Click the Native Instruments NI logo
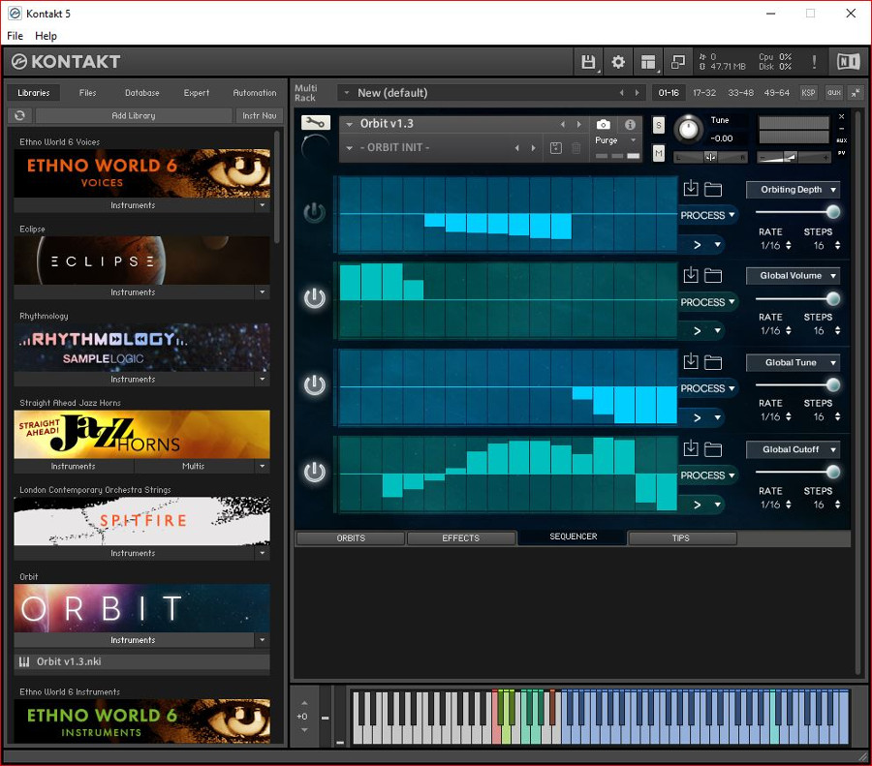The height and width of the screenshot is (766, 872). pos(848,62)
